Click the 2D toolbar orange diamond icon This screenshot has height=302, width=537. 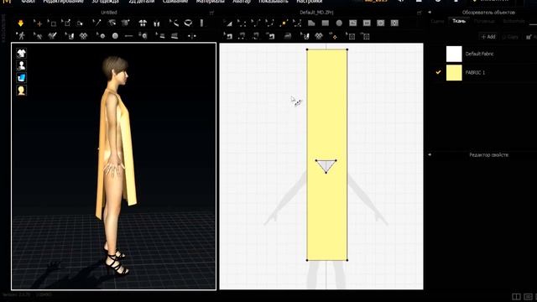332,35
